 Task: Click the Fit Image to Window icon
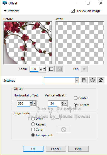coord(51,69)
